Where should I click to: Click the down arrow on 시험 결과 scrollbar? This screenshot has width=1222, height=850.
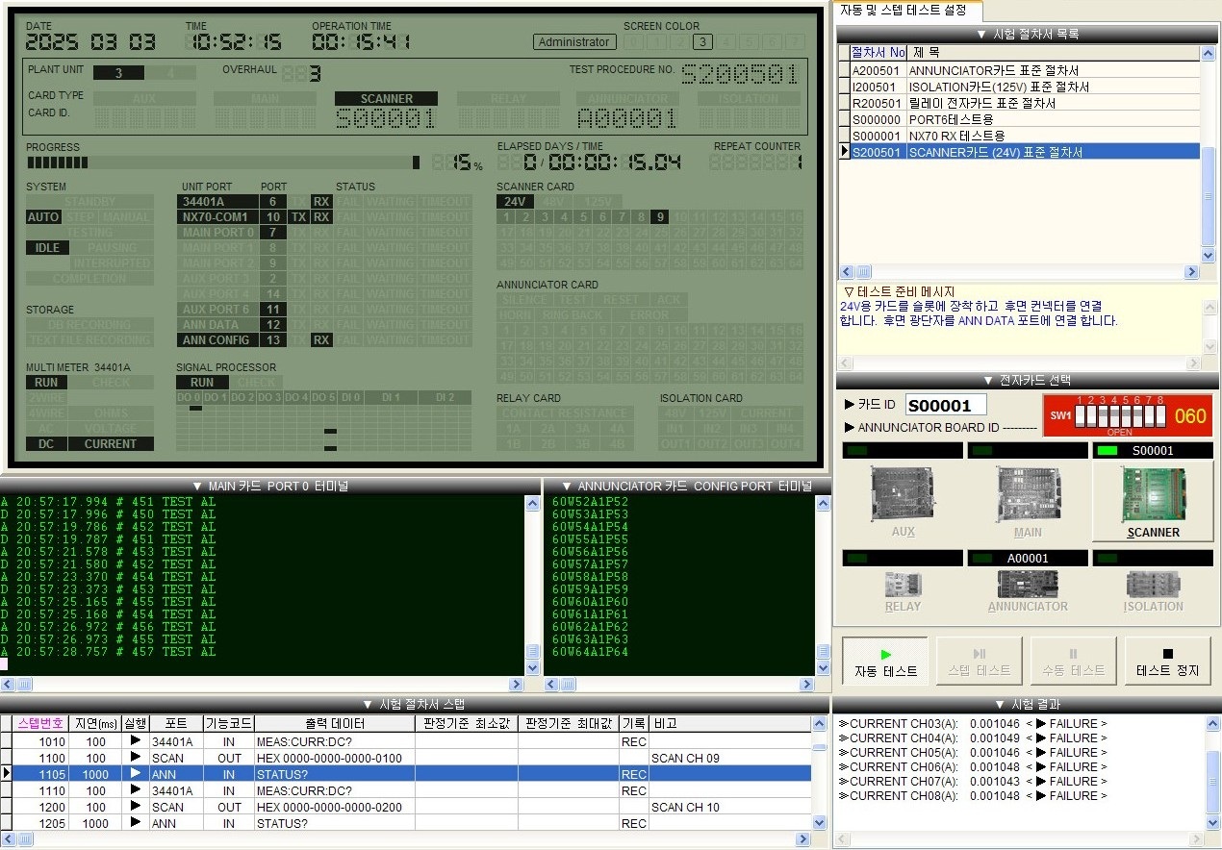coord(1211,822)
